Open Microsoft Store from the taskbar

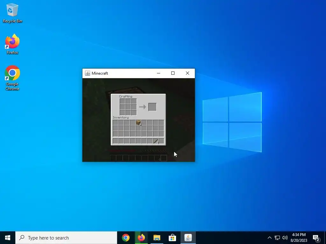[x=172, y=238]
